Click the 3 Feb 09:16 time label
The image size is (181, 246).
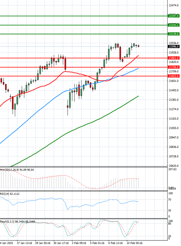tap(79, 243)
